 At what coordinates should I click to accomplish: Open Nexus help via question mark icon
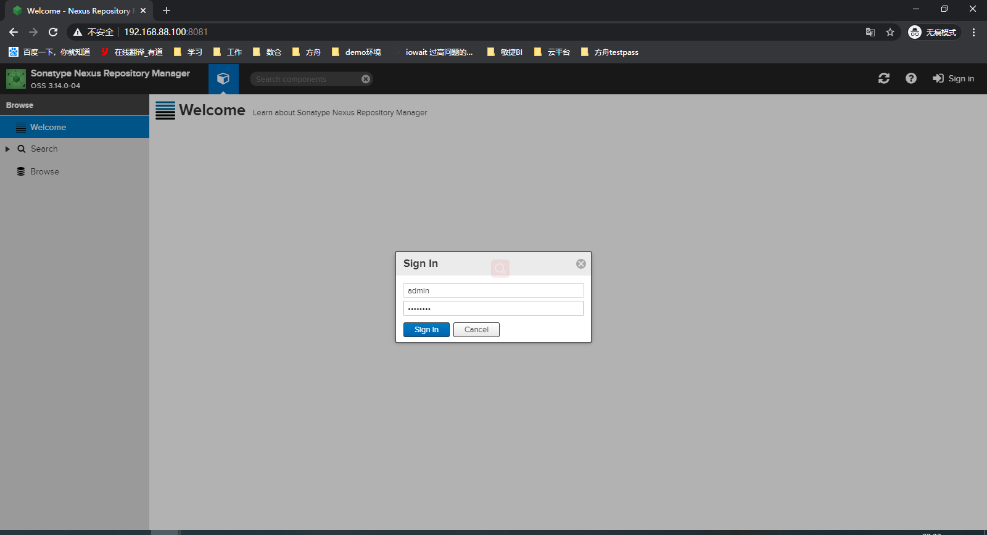pos(911,78)
